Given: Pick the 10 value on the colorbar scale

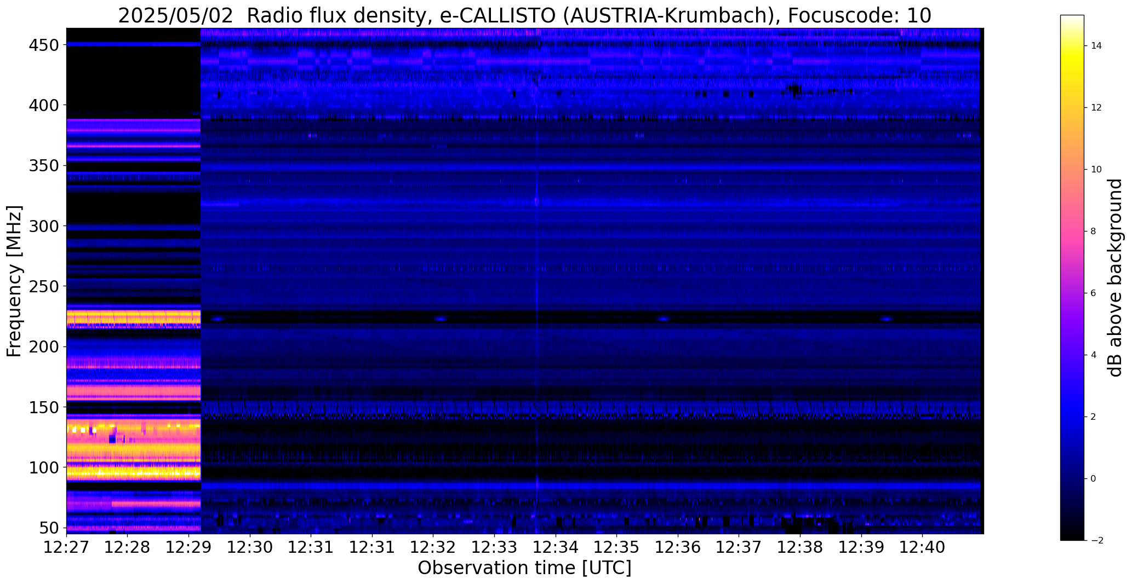Looking at the screenshot, I should point(1096,170).
